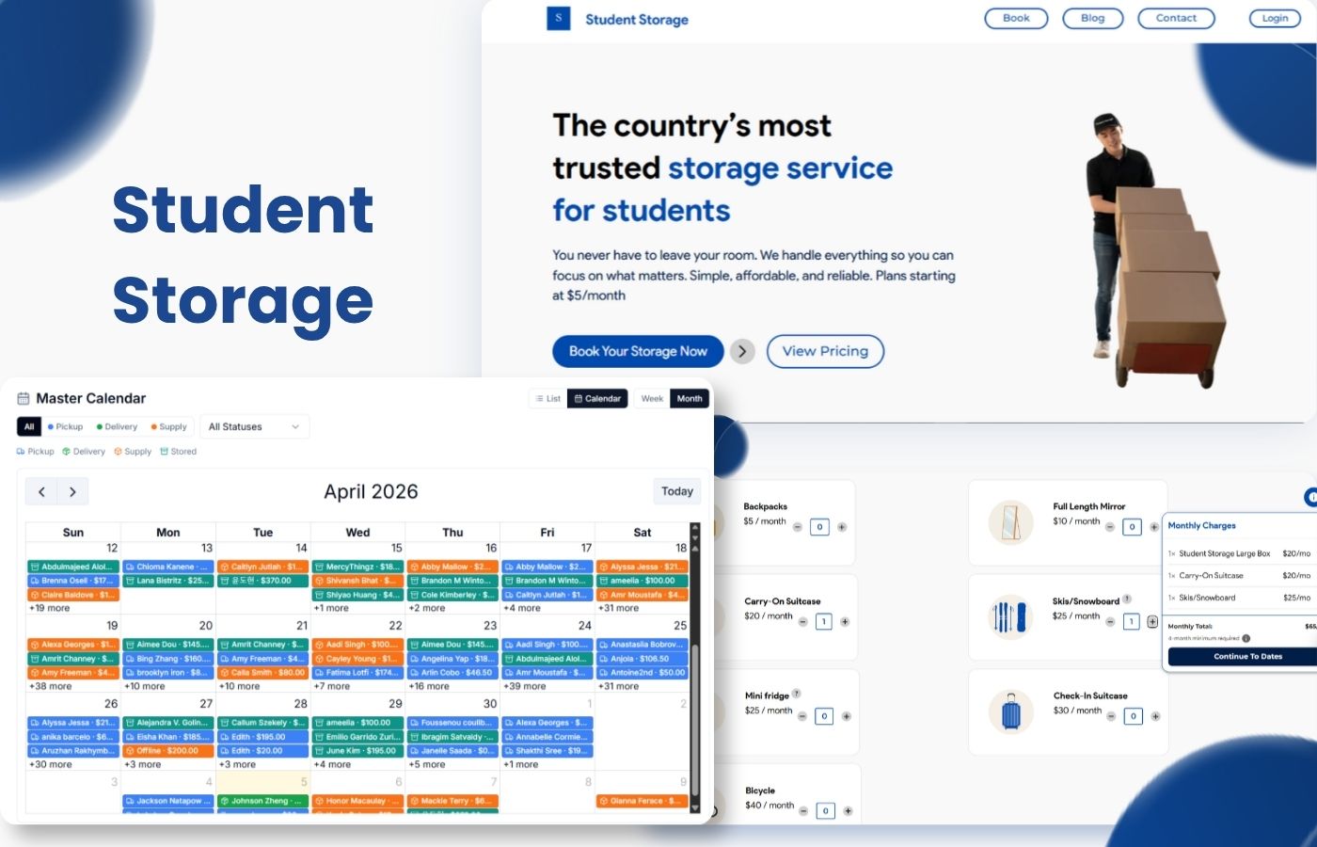
Task: Open the All Statuses dropdown
Action: coord(254,426)
